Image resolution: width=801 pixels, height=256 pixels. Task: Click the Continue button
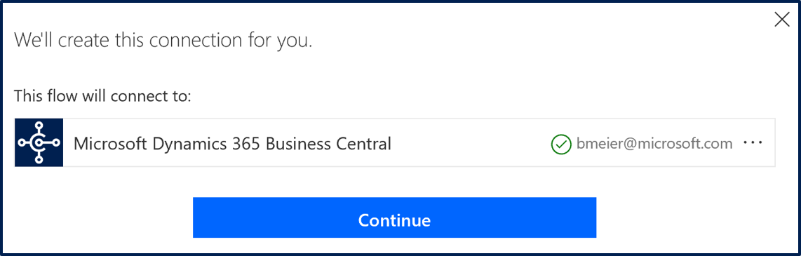[394, 217]
